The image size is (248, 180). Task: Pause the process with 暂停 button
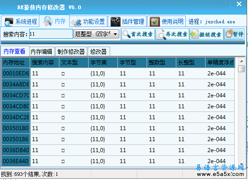pos(234,34)
